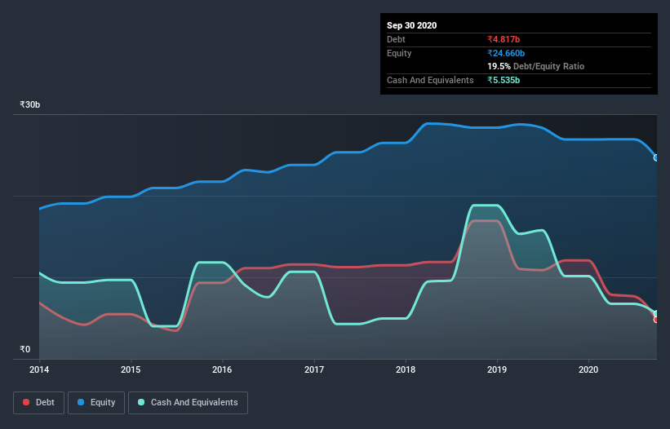Click the ₹0 y-axis label

pos(25,349)
